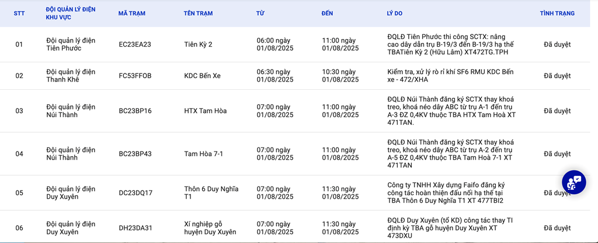This screenshot has height=243, width=598.
Task: Select the HTX Tam Hòa station row
Action: (x=295, y=111)
